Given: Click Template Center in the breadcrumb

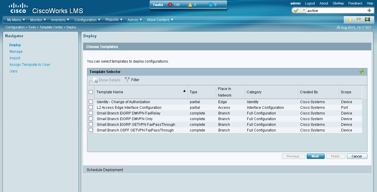Looking at the screenshot, I should (51, 27).
